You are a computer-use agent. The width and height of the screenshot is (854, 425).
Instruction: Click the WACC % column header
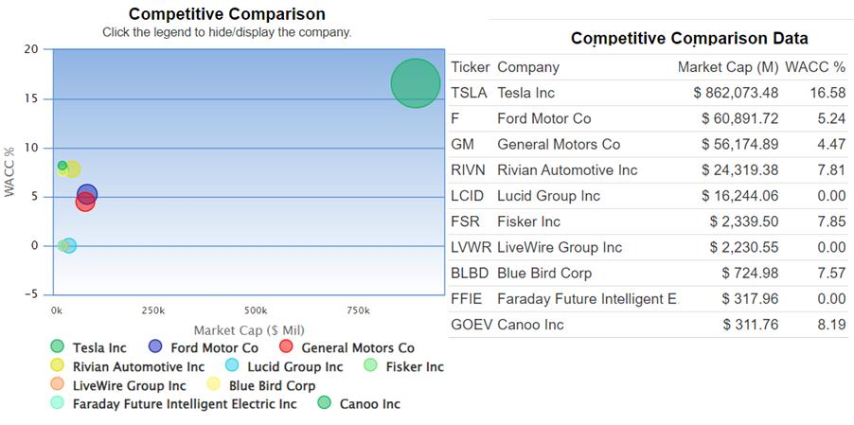[x=814, y=67]
